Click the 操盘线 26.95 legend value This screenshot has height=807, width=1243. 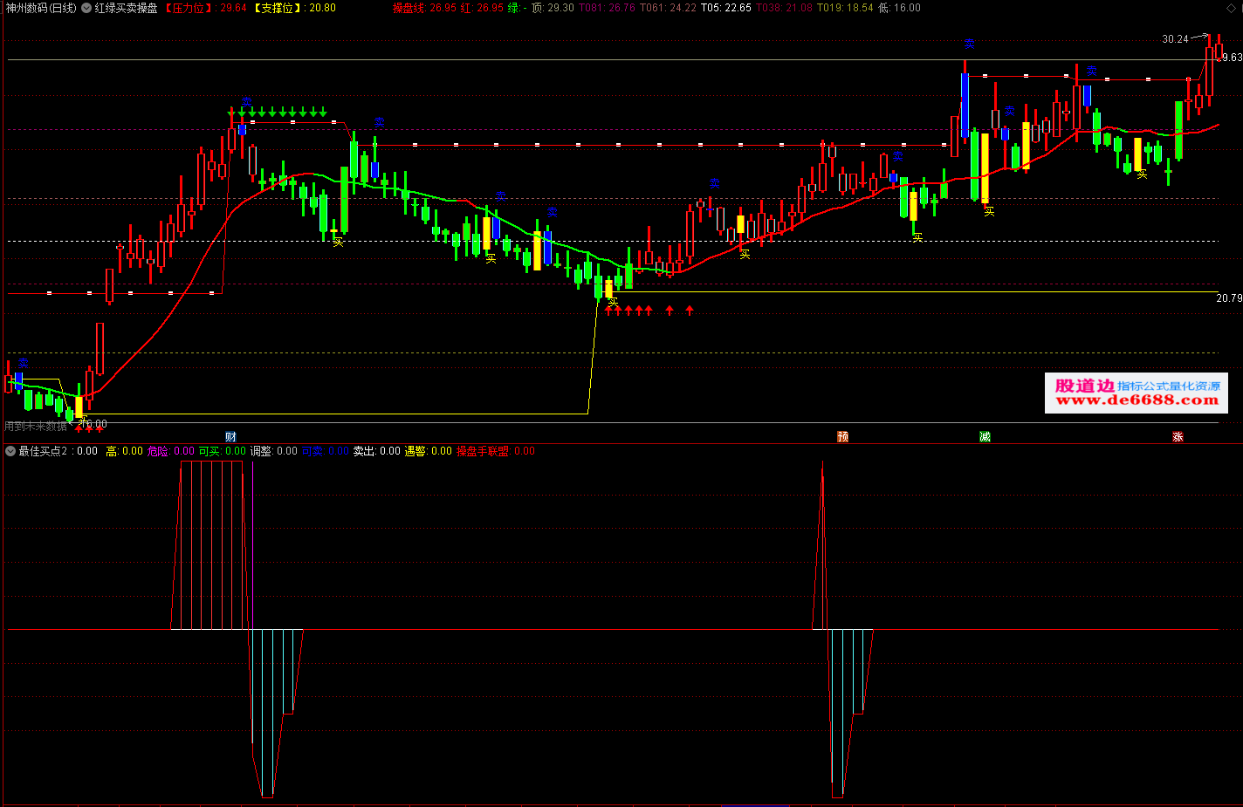point(424,8)
